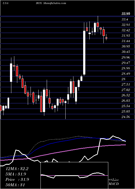Image resolution: width=135 pixels, height=189 pixels.
Task: Click the 5MA : 31.9 readout
Action: [x=16, y=174]
